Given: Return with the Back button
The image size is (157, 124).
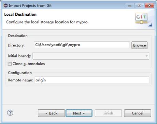Looking at the screenshot, I should tap(52, 113).
